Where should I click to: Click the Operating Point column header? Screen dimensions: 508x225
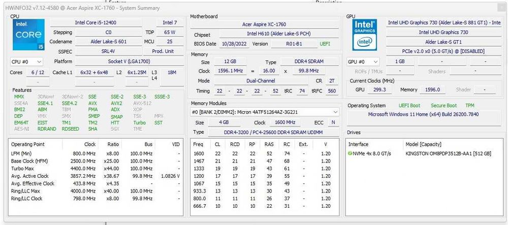click(35, 144)
